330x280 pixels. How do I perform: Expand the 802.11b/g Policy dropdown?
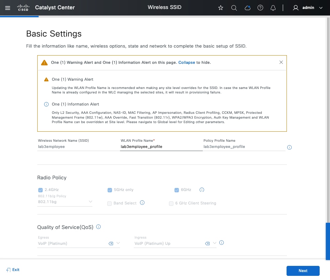pos(90,201)
